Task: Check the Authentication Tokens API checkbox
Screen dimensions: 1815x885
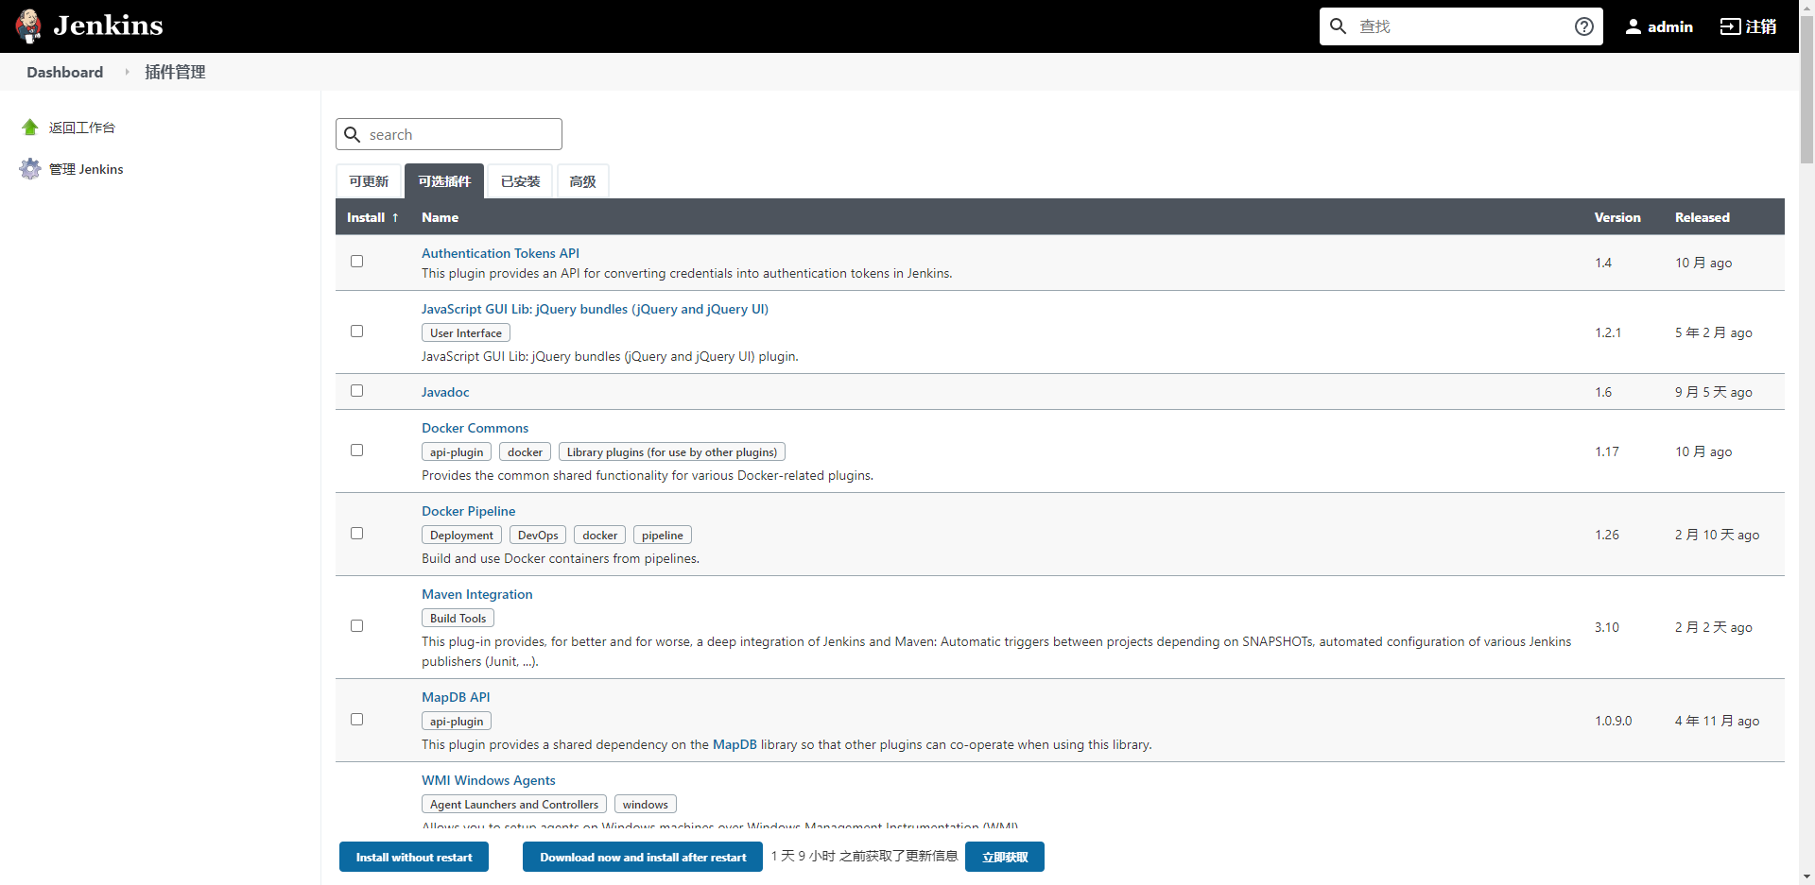Action: pos(356,262)
